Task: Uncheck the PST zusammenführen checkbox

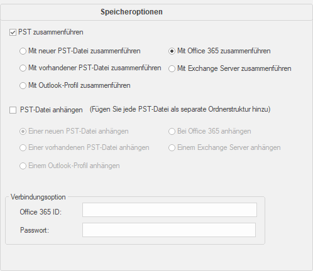Action: (13, 33)
